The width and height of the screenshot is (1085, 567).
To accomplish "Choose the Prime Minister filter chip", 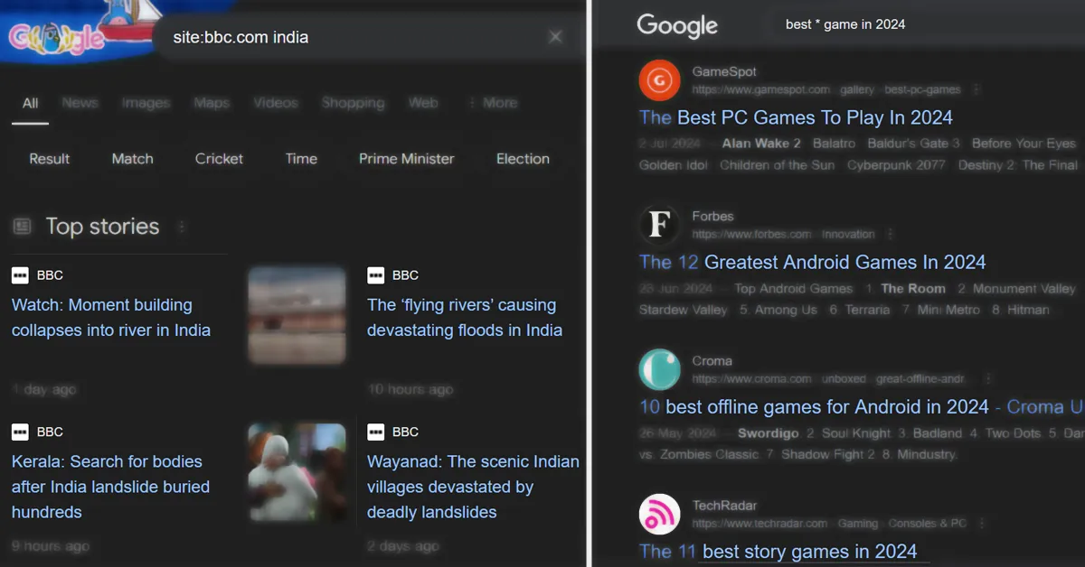I will [x=407, y=159].
